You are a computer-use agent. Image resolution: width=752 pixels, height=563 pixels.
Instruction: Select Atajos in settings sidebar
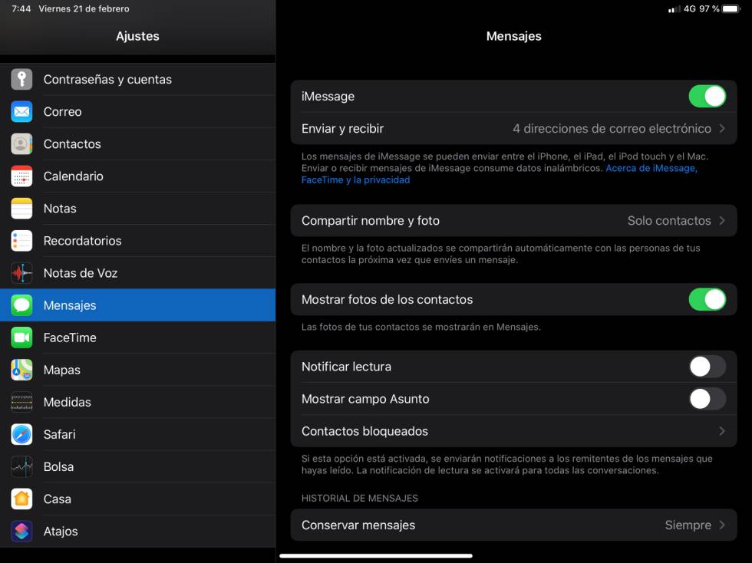click(137, 532)
